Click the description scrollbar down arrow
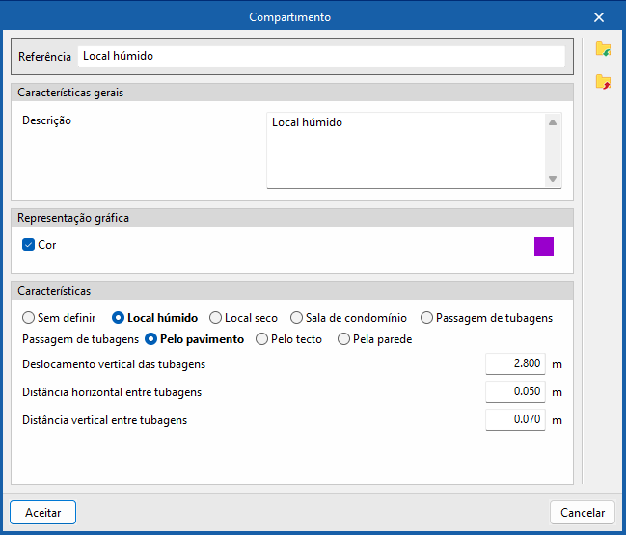This screenshot has width=626, height=535. click(553, 179)
